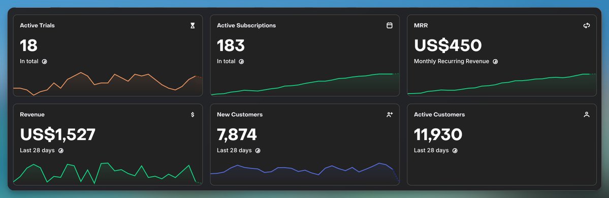
Task: Click the green Active Subscriptions trend chart
Action: [305, 85]
